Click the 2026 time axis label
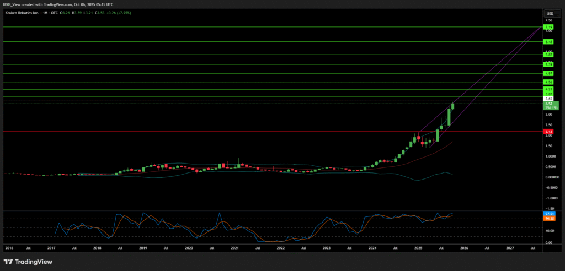The height and width of the screenshot is (271, 565). (x=464, y=248)
